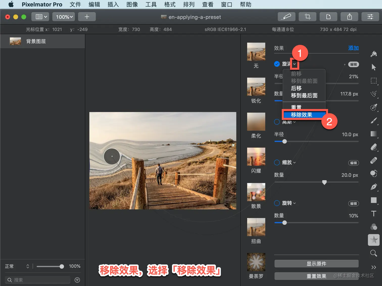The image size is (382, 286).
Task: Adjust the 缩放 数量 slider handle
Action: coord(324,182)
